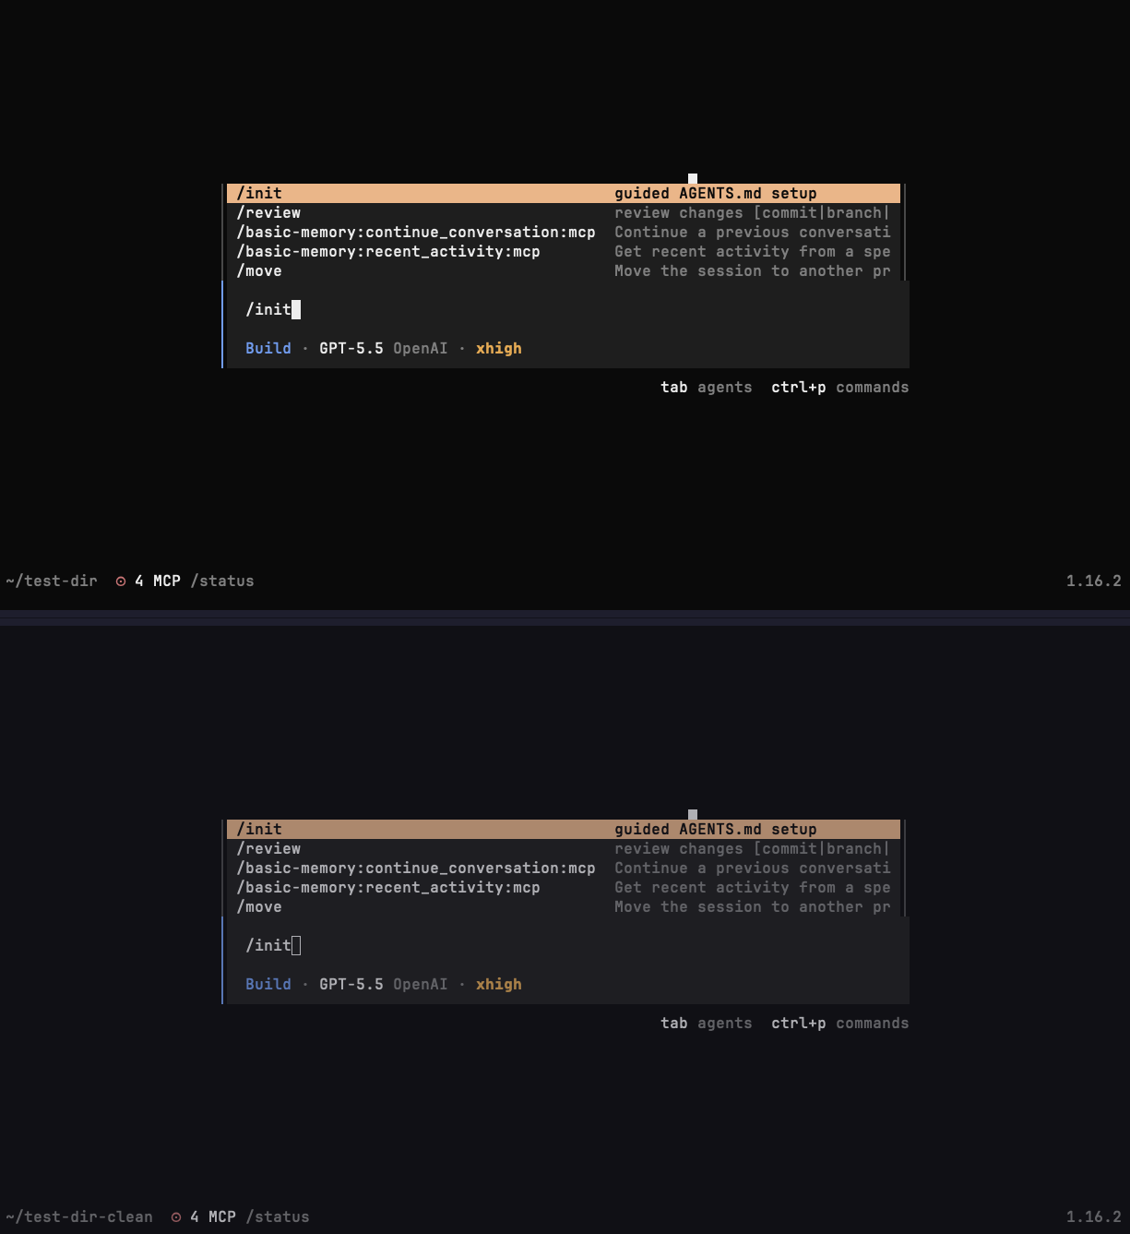Click version 1.16.2 in bottom pane

(1094, 1216)
